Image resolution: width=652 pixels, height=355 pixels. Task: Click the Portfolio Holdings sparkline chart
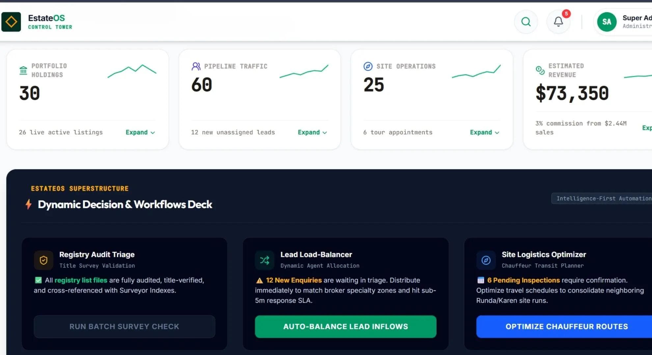coord(132,71)
